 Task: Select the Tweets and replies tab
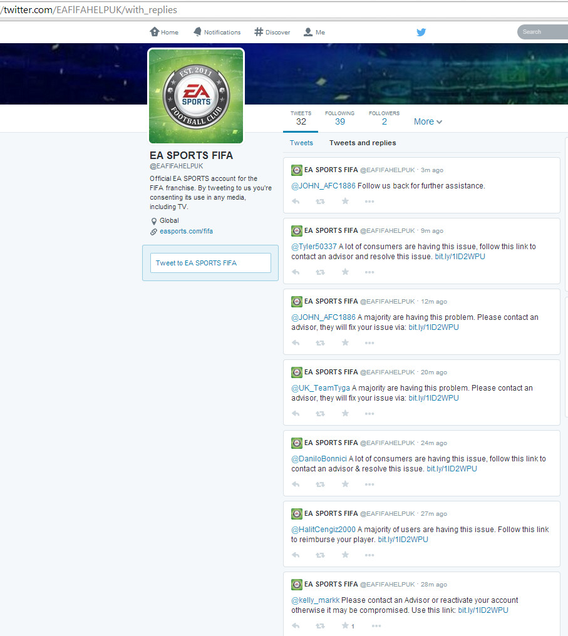click(x=363, y=143)
